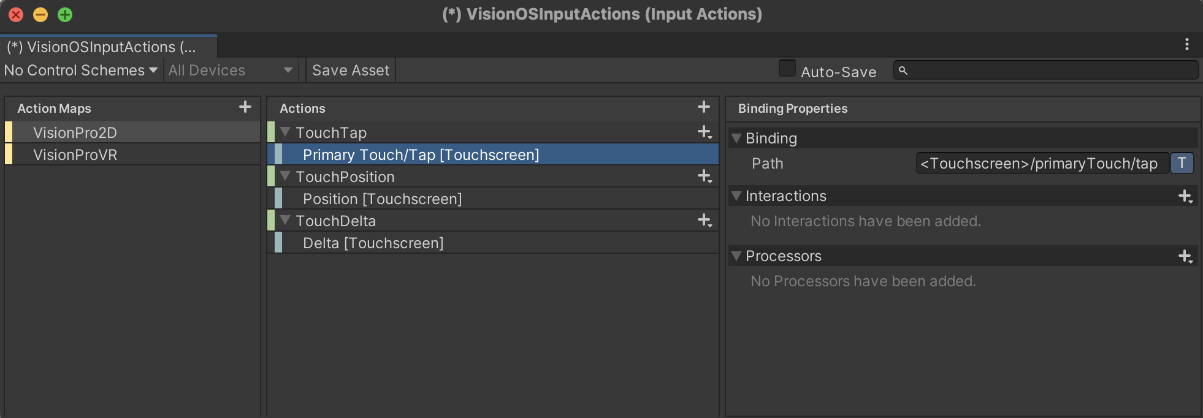This screenshot has width=1203, height=418.
Task: Toggle path text mode T button
Action: click(1182, 163)
